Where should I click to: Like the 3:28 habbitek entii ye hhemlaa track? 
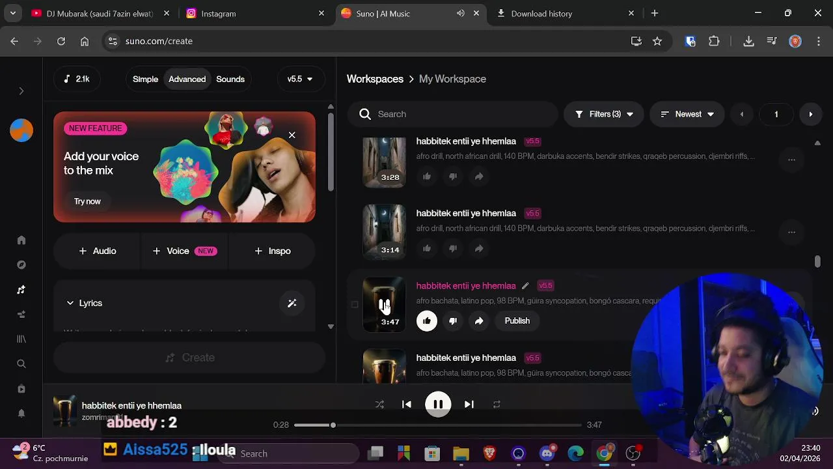(x=427, y=176)
